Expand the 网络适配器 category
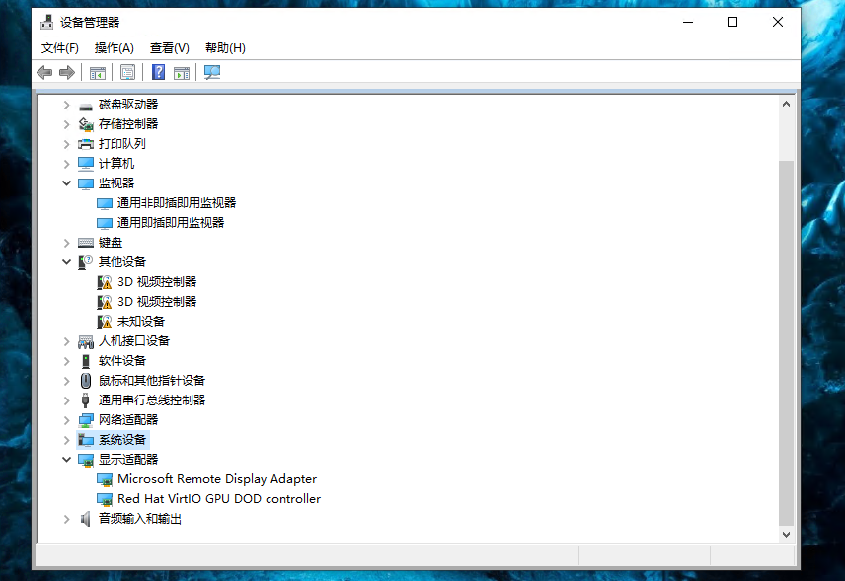This screenshot has height=581, width=845. tap(67, 420)
